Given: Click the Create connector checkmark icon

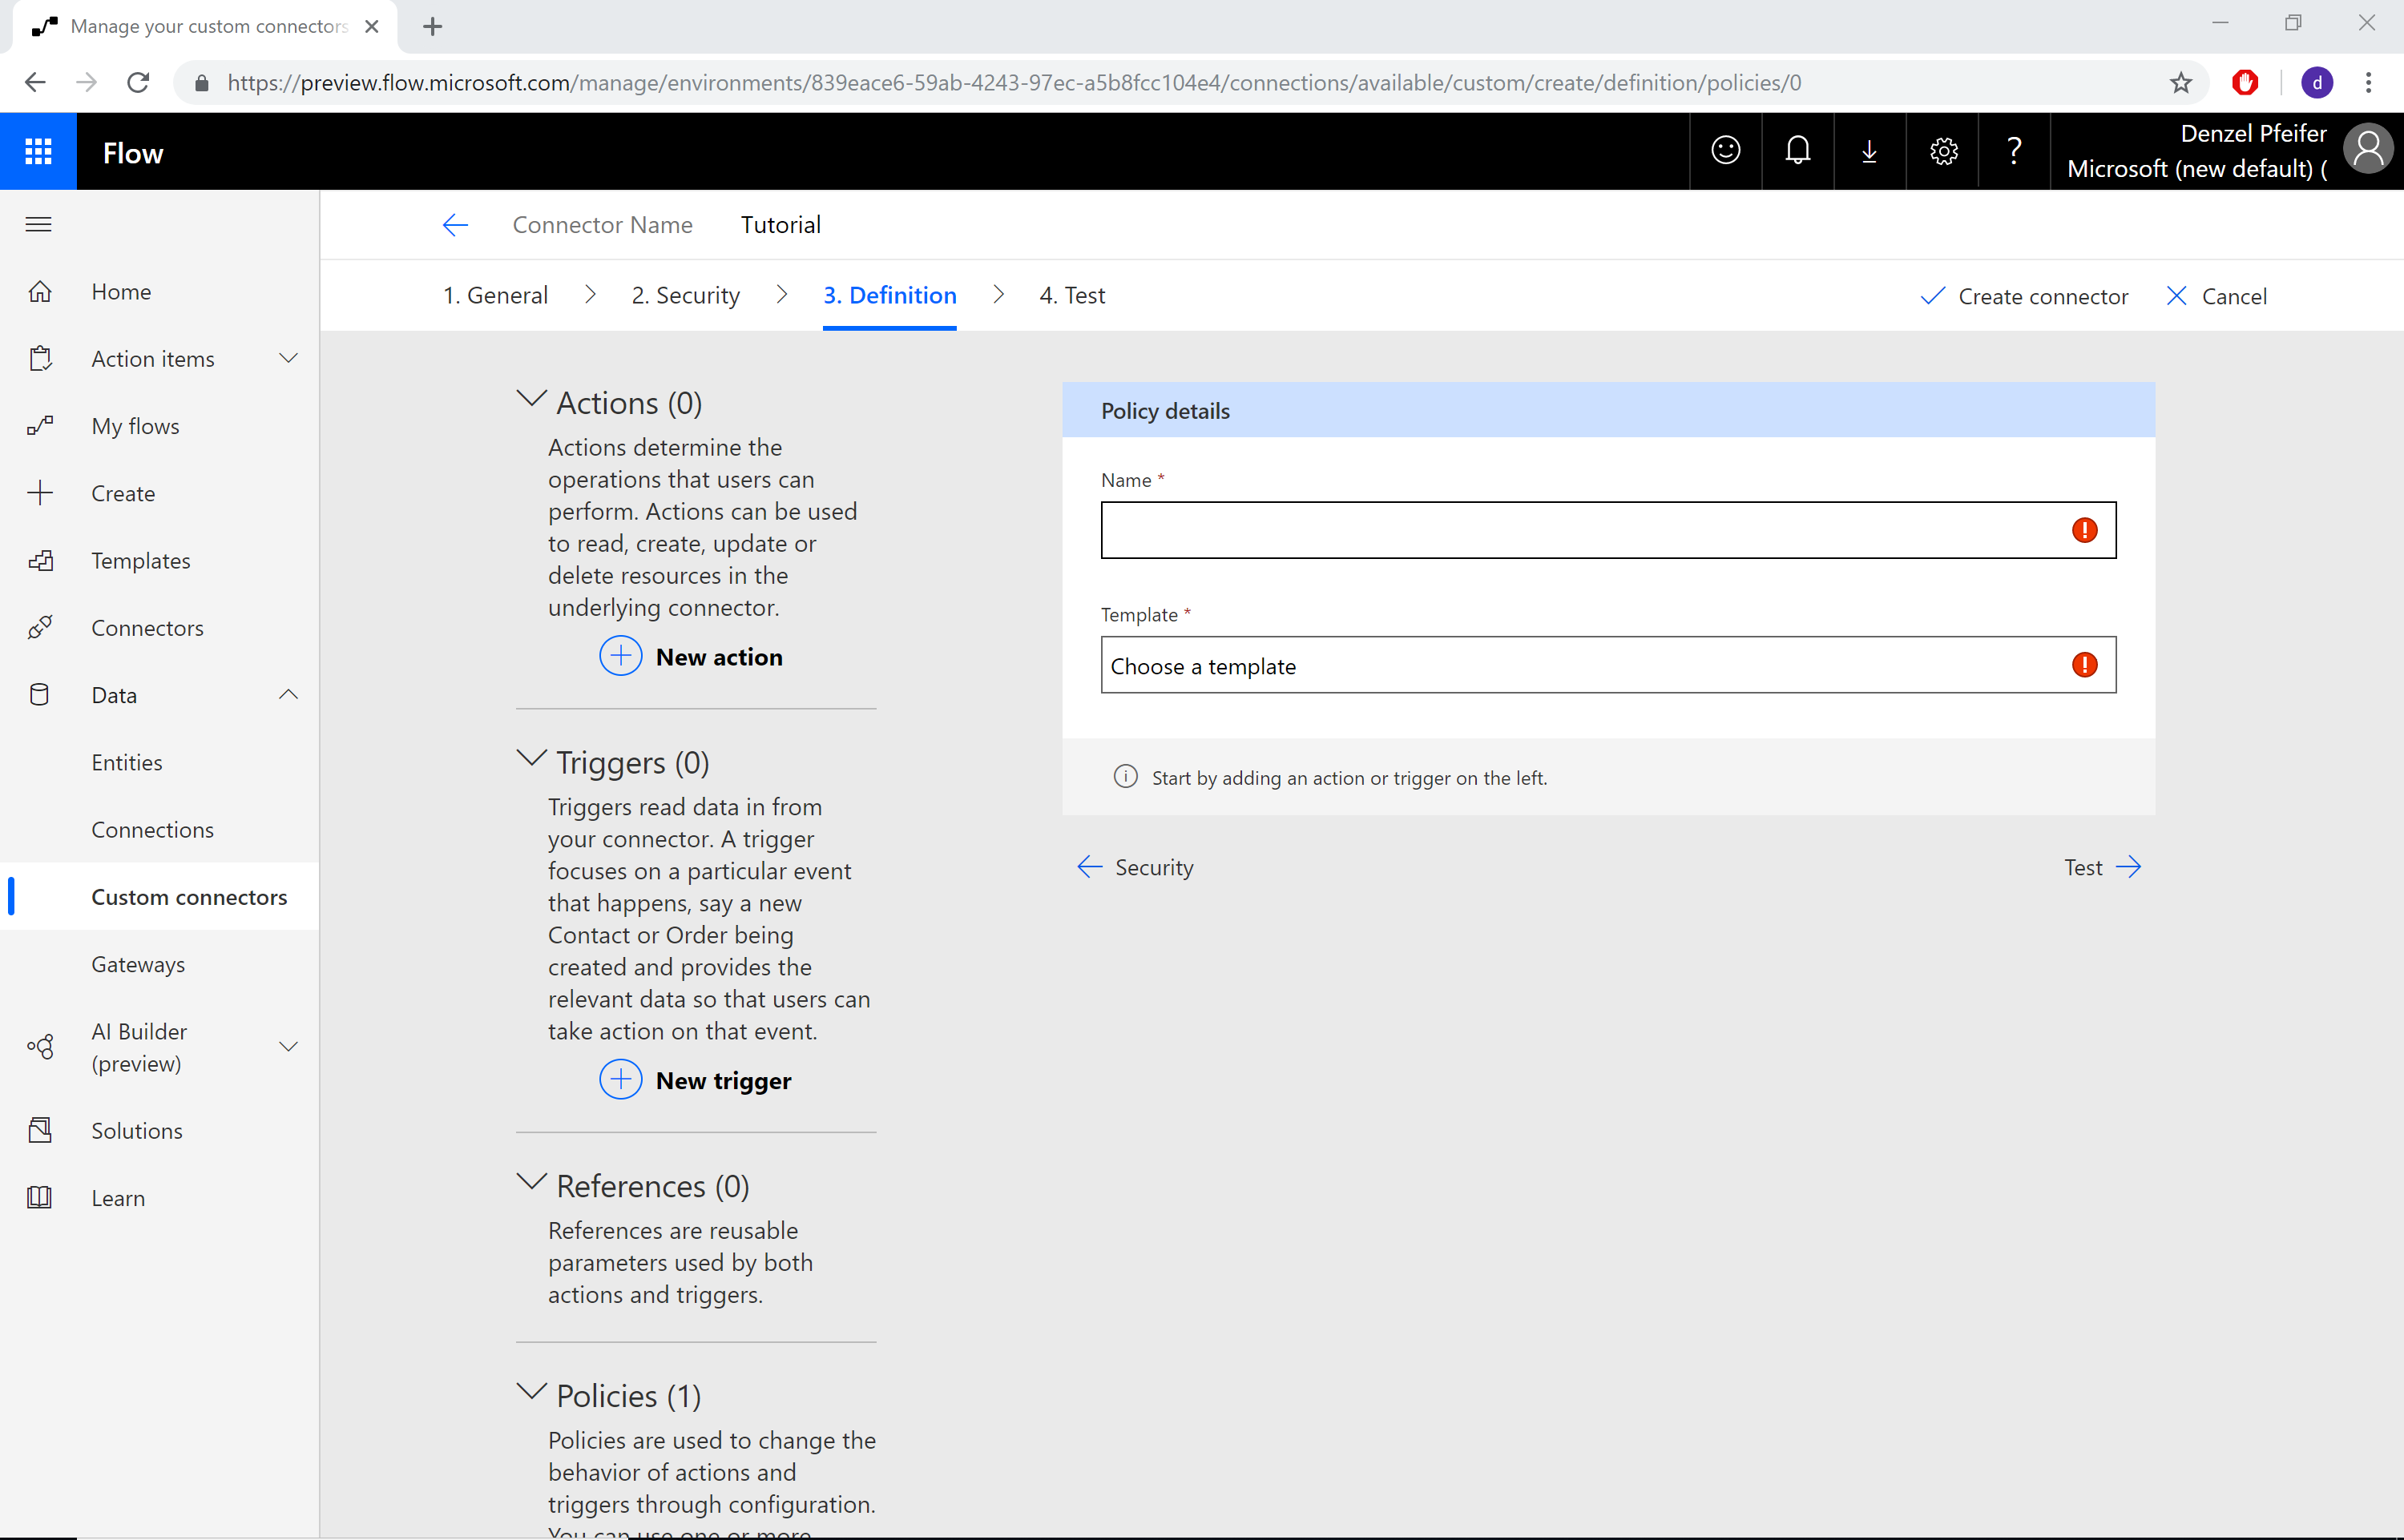Looking at the screenshot, I should 1929,295.
